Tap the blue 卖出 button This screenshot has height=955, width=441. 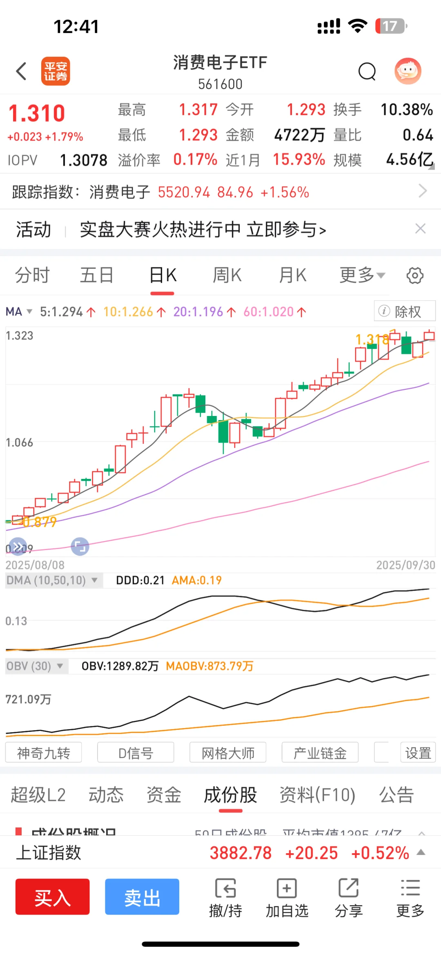[x=142, y=897]
